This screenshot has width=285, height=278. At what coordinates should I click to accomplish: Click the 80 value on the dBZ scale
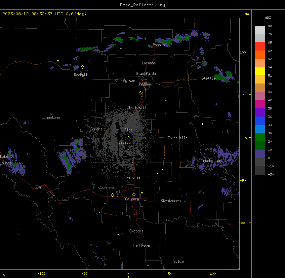coord(270,26)
